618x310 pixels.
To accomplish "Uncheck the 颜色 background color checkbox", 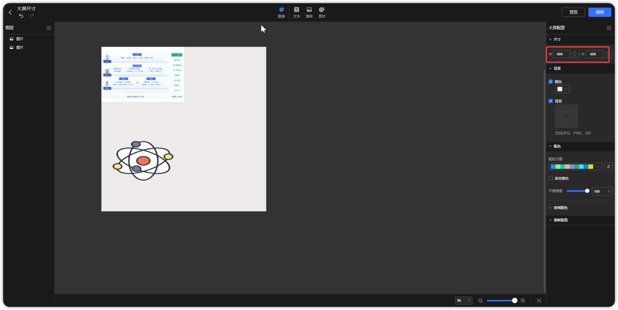I will point(551,81).
